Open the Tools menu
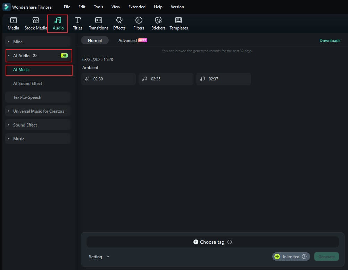Screen dimensions: 348x270 pos(98,7)
